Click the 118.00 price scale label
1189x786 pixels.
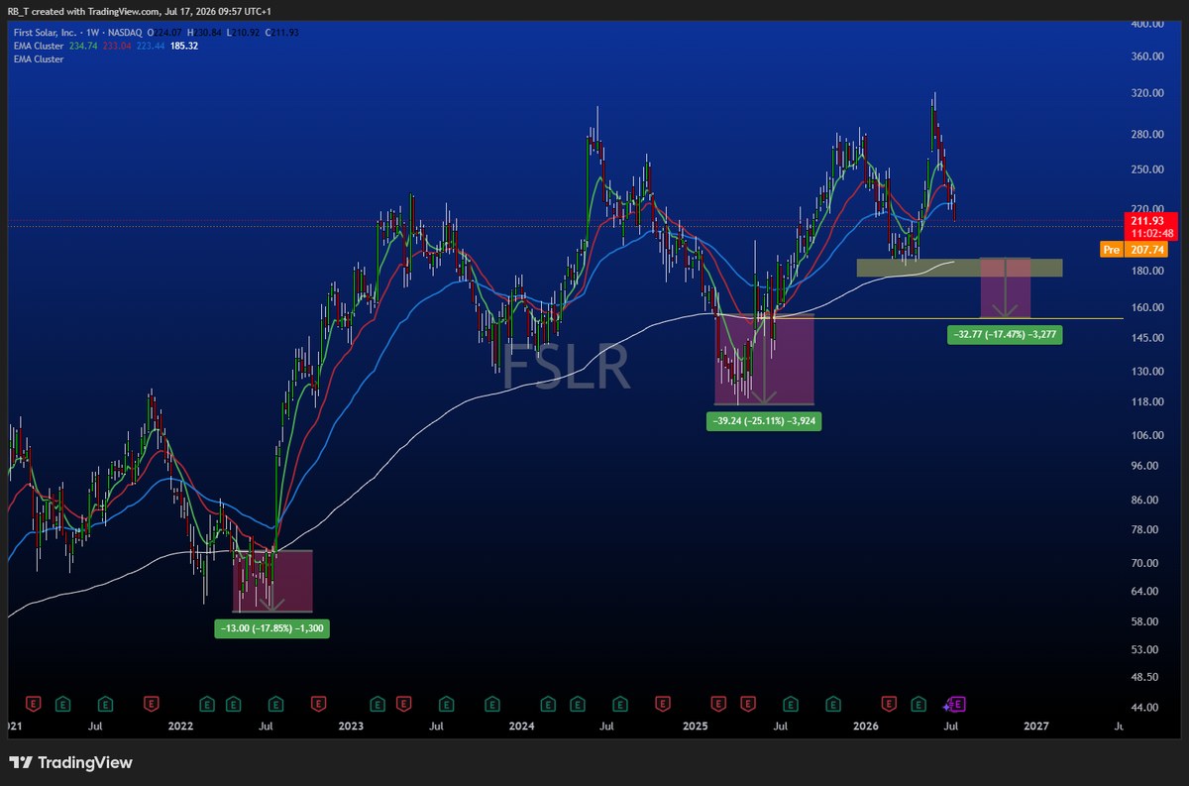pos(1145,401)
